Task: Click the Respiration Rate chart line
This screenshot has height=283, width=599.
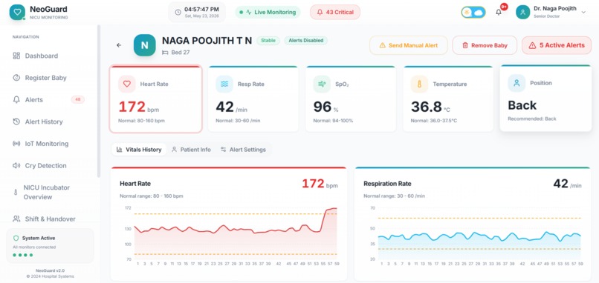Action: click(x=479, y=236)
